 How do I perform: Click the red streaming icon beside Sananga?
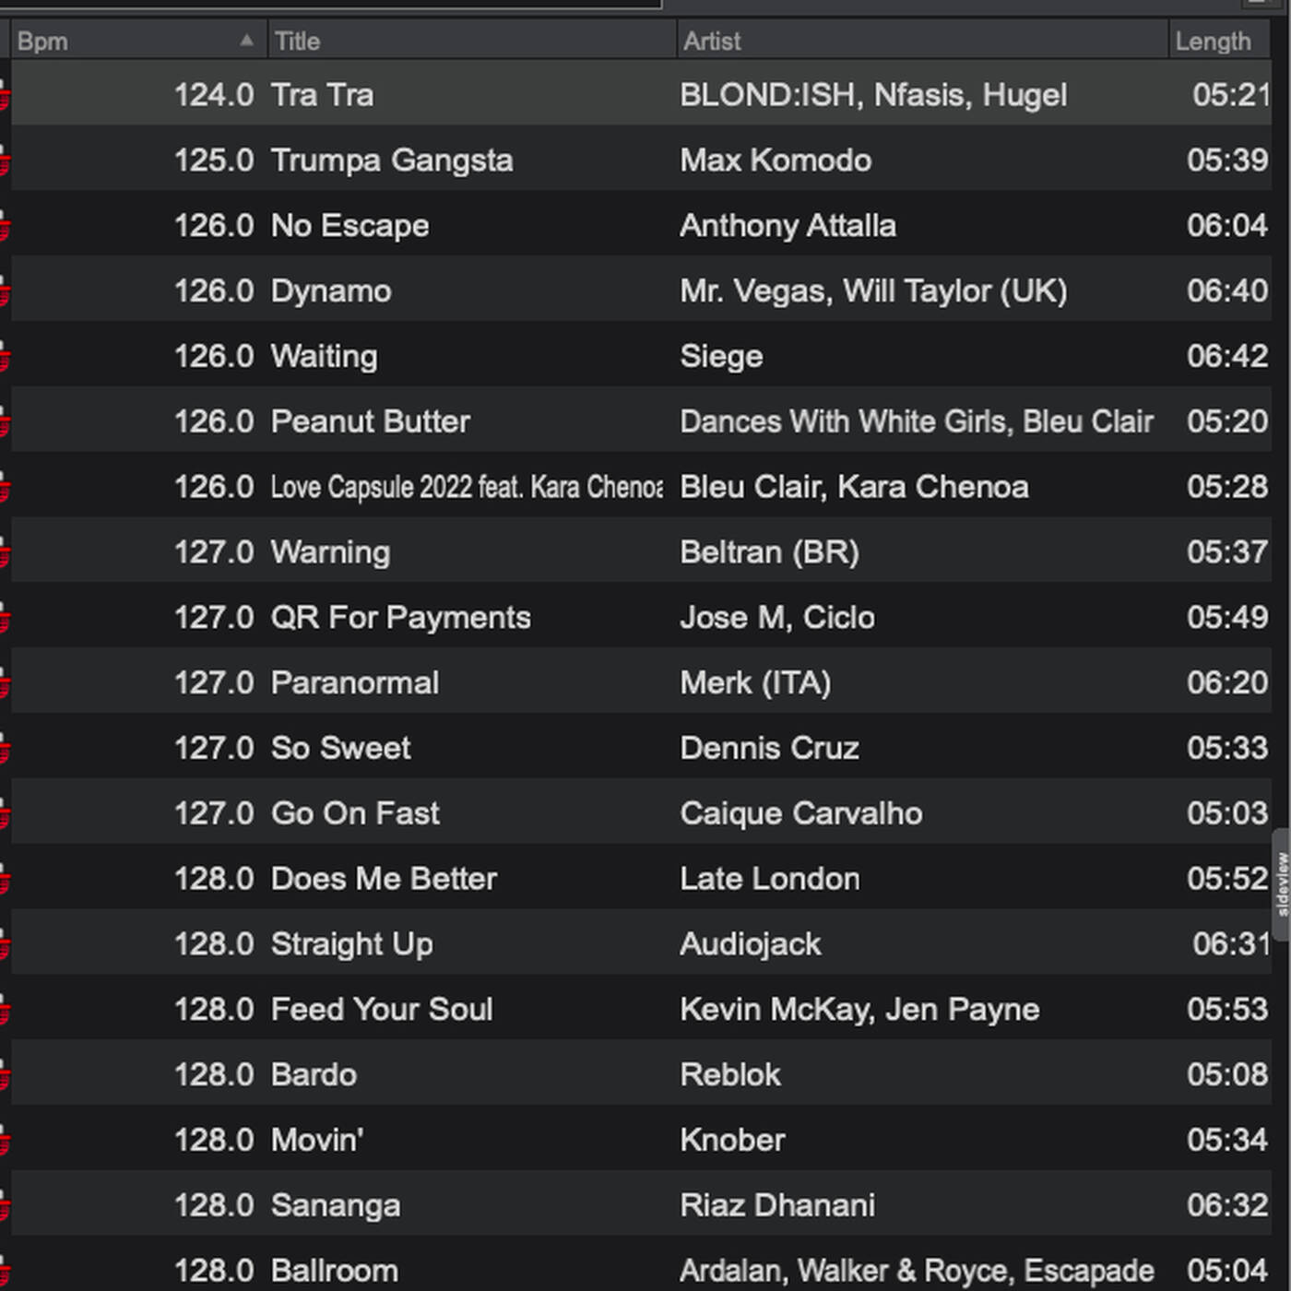coord(4,1206)
